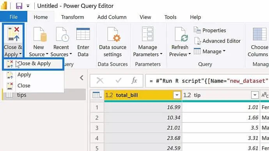
Task: Expand the Recent Sources dropdown arrow
Action: coord(71,54)
